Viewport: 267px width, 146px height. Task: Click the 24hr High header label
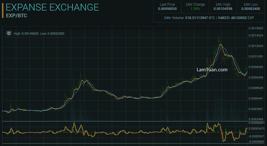[x=223, y=5]
